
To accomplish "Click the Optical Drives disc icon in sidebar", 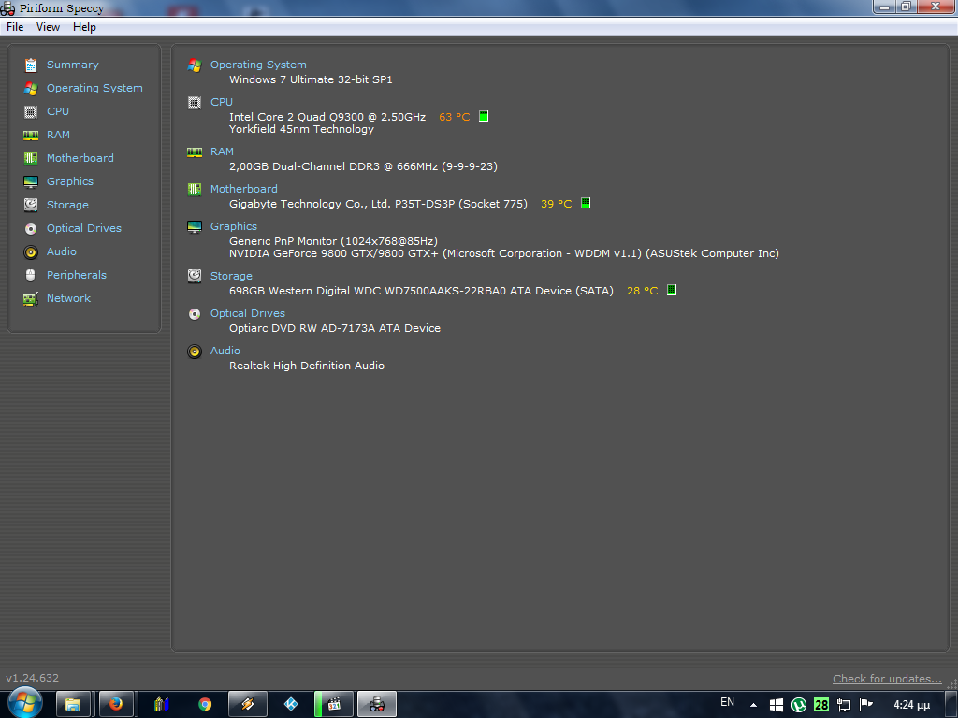I will (31, 229).
